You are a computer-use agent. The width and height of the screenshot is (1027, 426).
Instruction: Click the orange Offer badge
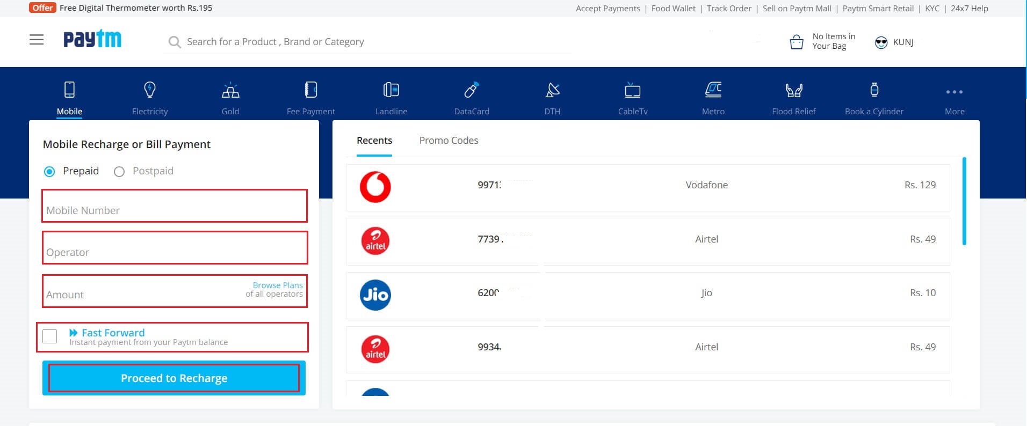42,8
